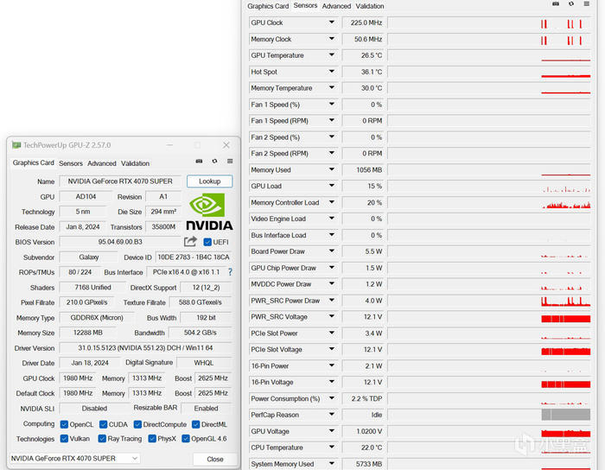The height and width of the screenshot is (470, 605).
Task: Open the Fan 1 Speed (%) sensor dropdown
Action: (331, 105)
